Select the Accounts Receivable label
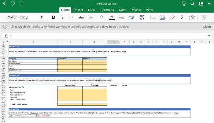 (x=18, y=92)
